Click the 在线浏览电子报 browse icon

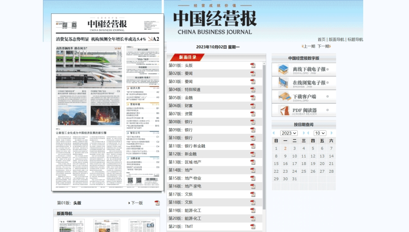(x=283, y=83)
